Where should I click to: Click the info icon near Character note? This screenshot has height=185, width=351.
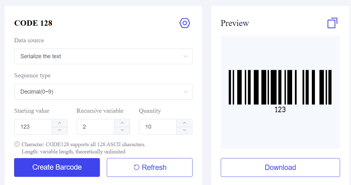pyautogui.click(x=17, y=144)
